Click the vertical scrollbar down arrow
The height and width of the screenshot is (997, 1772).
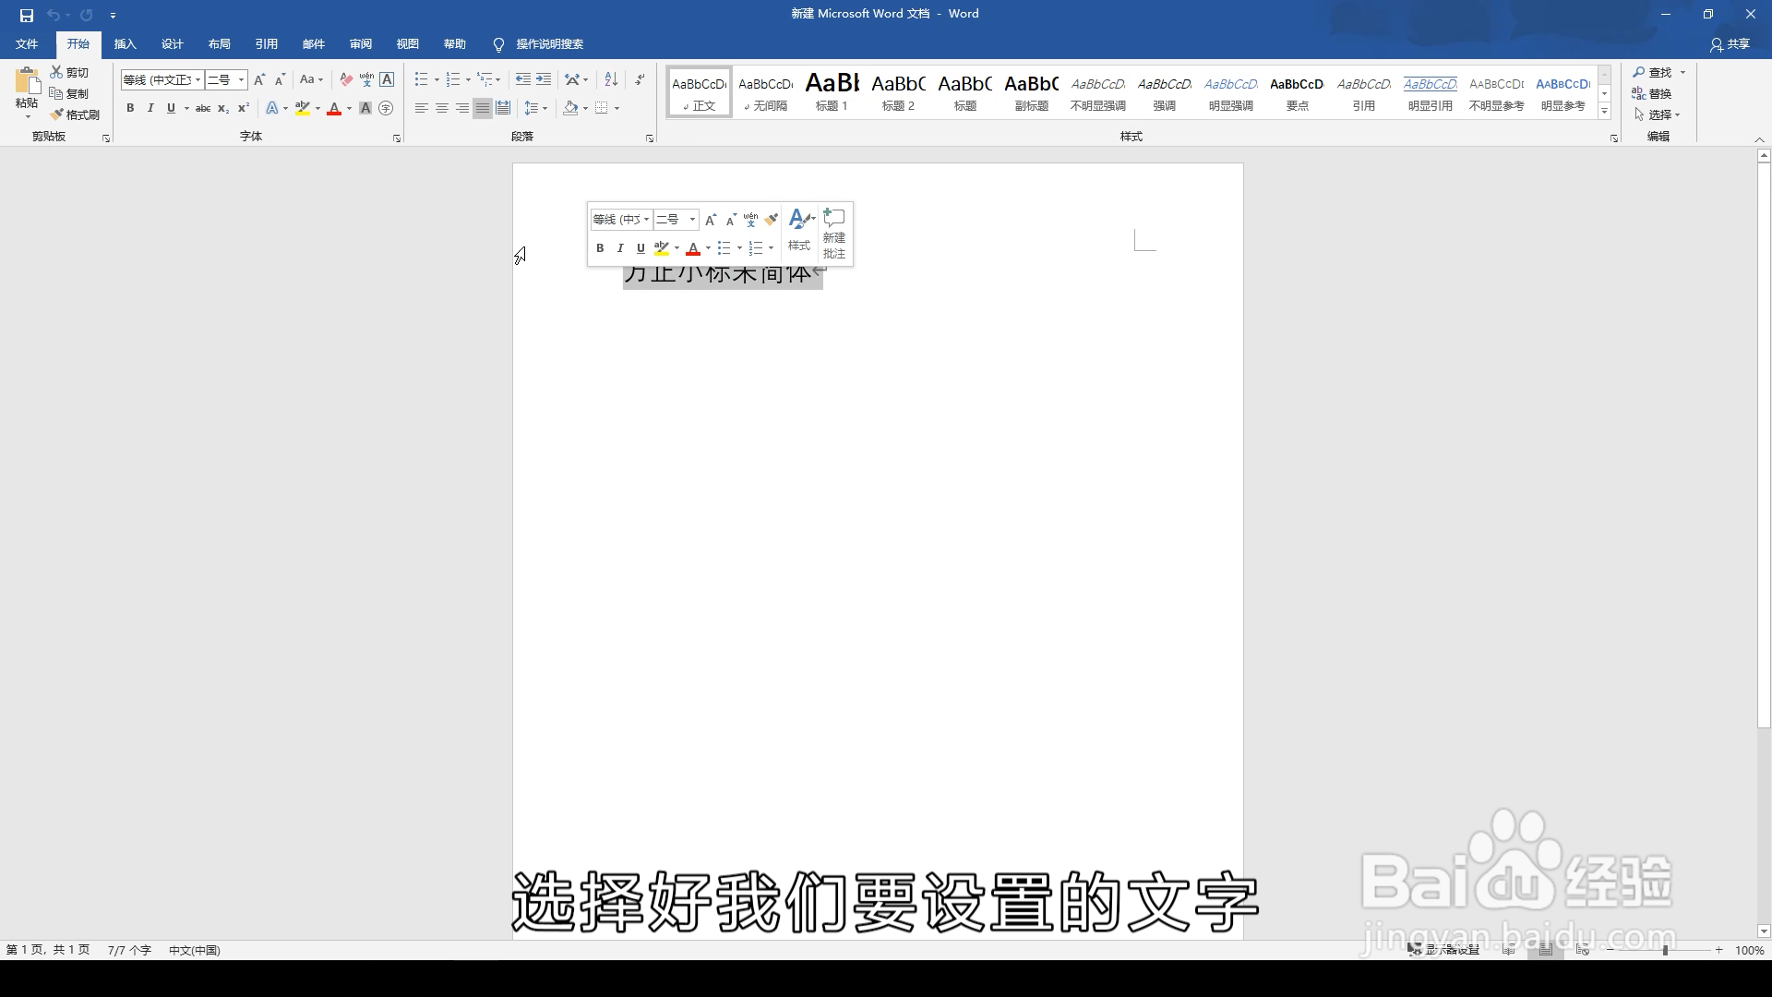[1764, 931]
